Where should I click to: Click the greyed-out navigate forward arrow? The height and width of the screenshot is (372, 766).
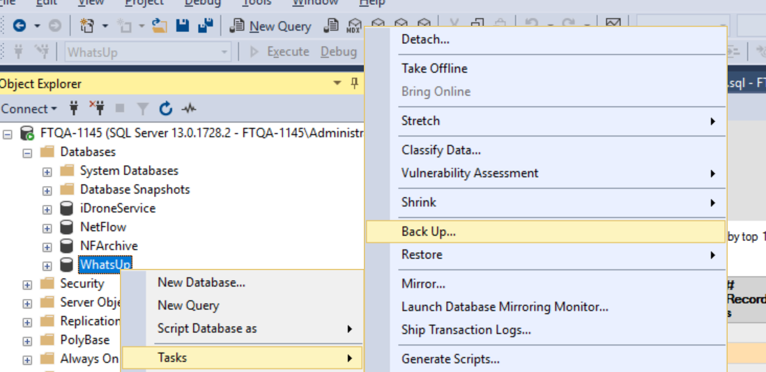click(55, 25)
